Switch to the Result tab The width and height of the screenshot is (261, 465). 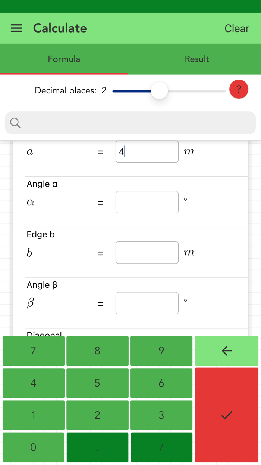tap(196, 59)
